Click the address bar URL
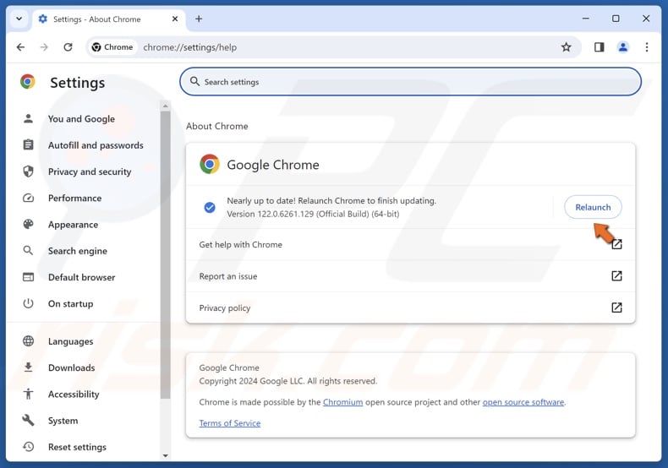Screen dimensions: 668x468 (190, 47)
